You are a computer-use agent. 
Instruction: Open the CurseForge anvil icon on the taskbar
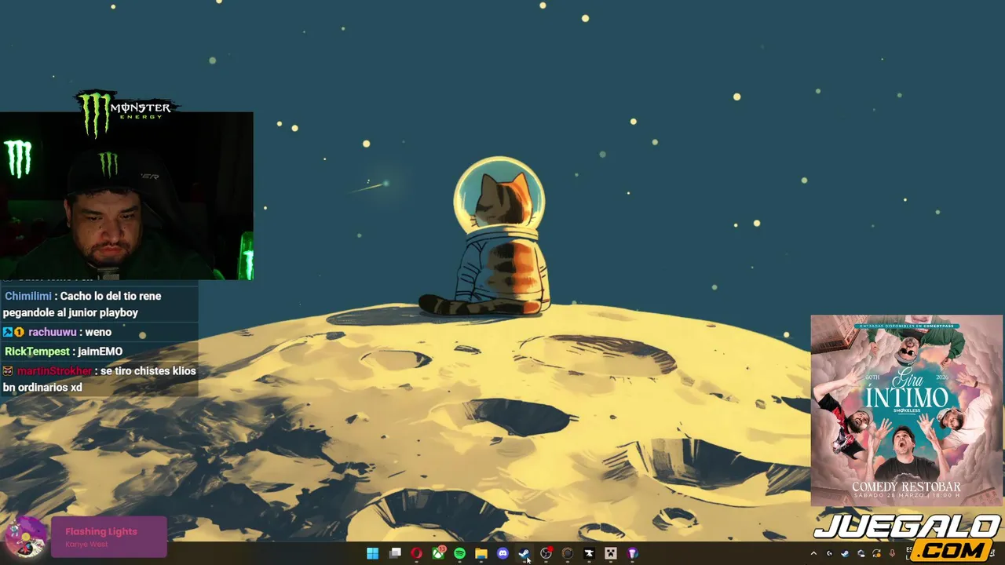click(x=589, y=553)
